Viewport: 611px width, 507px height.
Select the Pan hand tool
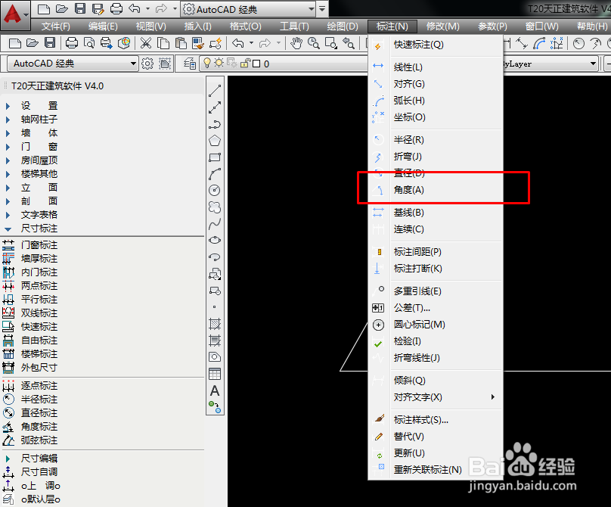pyautogui.click(x=296, y=43)
